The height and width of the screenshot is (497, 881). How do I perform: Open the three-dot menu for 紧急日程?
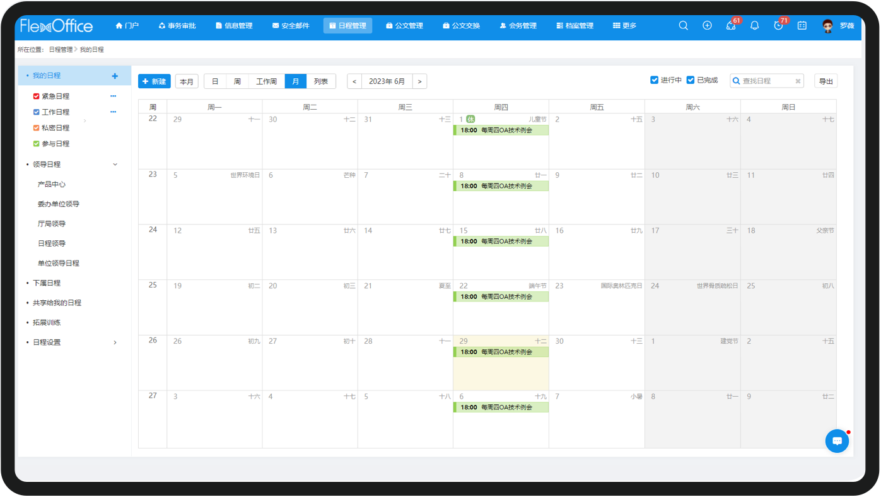(114, 96)
